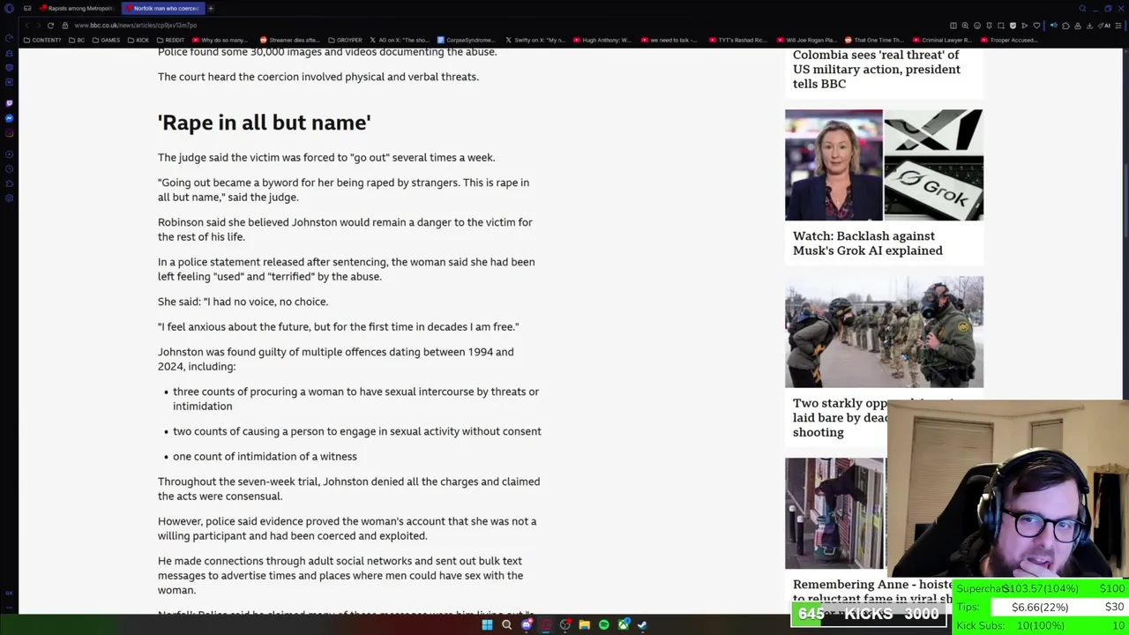Expand the BC bookmarks folder
Viewport: 1129px width, 635px height.
pos(76,40)
